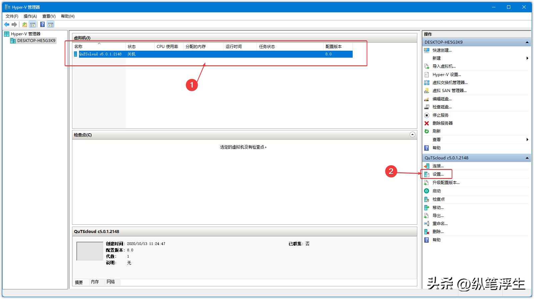This screenshot has height=299, width=534.
Task: Sort the VM list by 状态 column
Action: pos(140,46)
